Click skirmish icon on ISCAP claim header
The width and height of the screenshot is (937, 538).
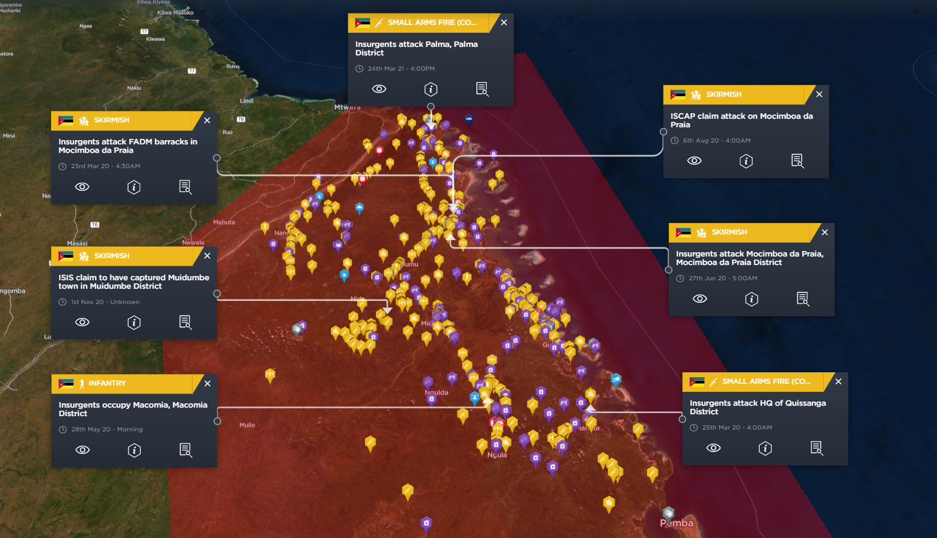click(696, 94)
